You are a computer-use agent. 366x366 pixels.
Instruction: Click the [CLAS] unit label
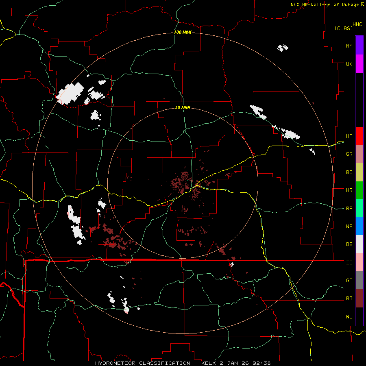click(x=344, y=28)
